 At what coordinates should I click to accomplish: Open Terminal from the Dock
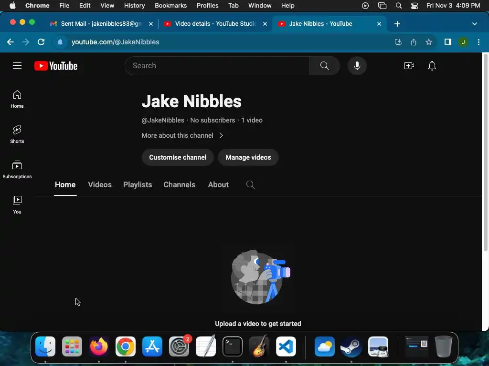pos(233,346)
